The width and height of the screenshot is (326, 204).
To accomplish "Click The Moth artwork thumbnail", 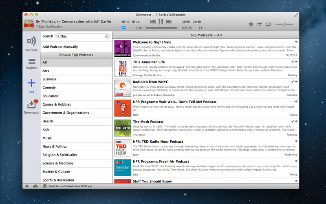I will coord(123,128).
